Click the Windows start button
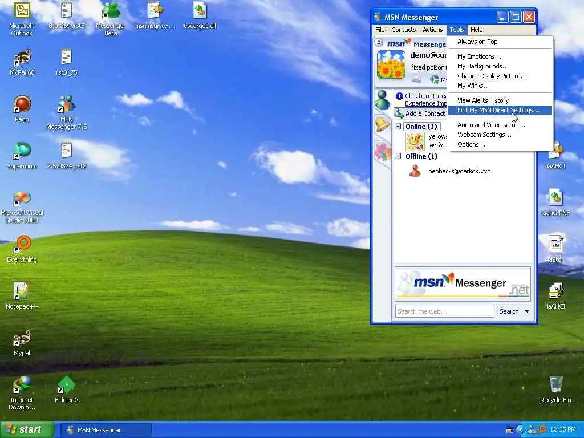The image size is (584, 438). [x=27, y=430]
